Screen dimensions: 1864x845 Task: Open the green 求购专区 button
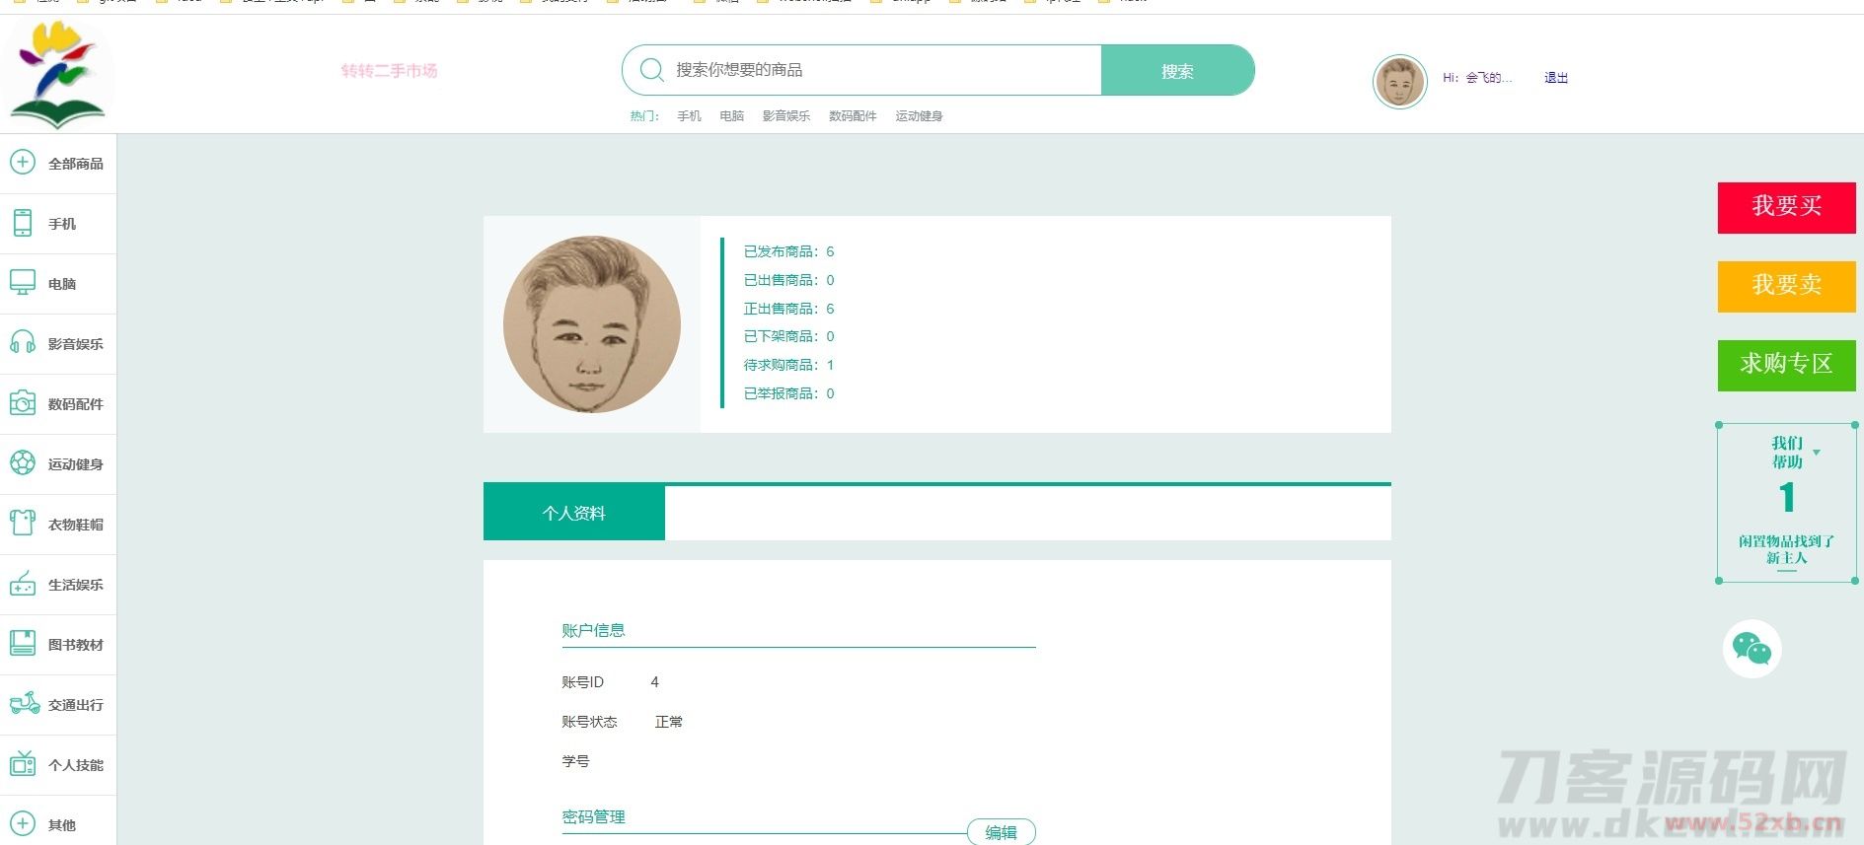(x=1786, y=365)
